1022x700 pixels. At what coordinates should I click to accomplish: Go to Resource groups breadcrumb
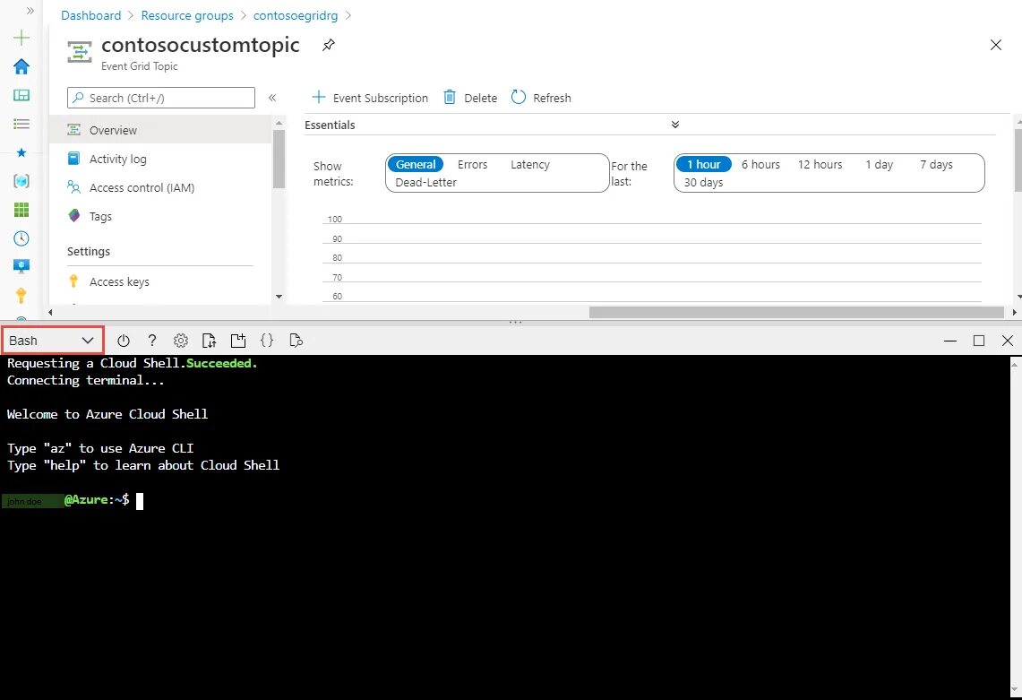click(187, 15)
